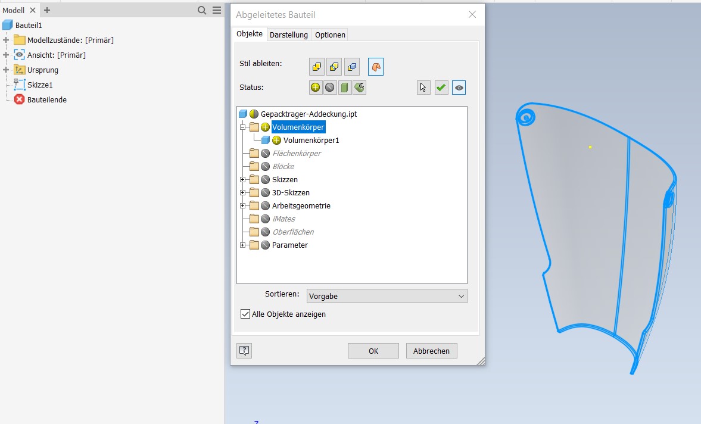The image size is (701, 424).
Task: Close the Abgeleitetes Bauteil dialog
Action: pyautogui.click(x=472, y=15)
